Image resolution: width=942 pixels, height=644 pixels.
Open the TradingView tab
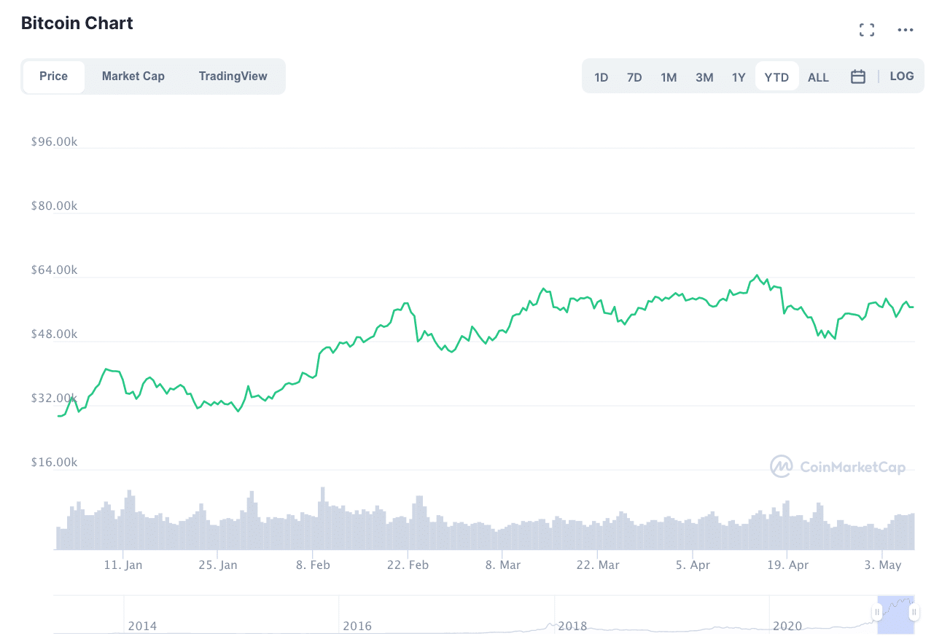[233, 76]
